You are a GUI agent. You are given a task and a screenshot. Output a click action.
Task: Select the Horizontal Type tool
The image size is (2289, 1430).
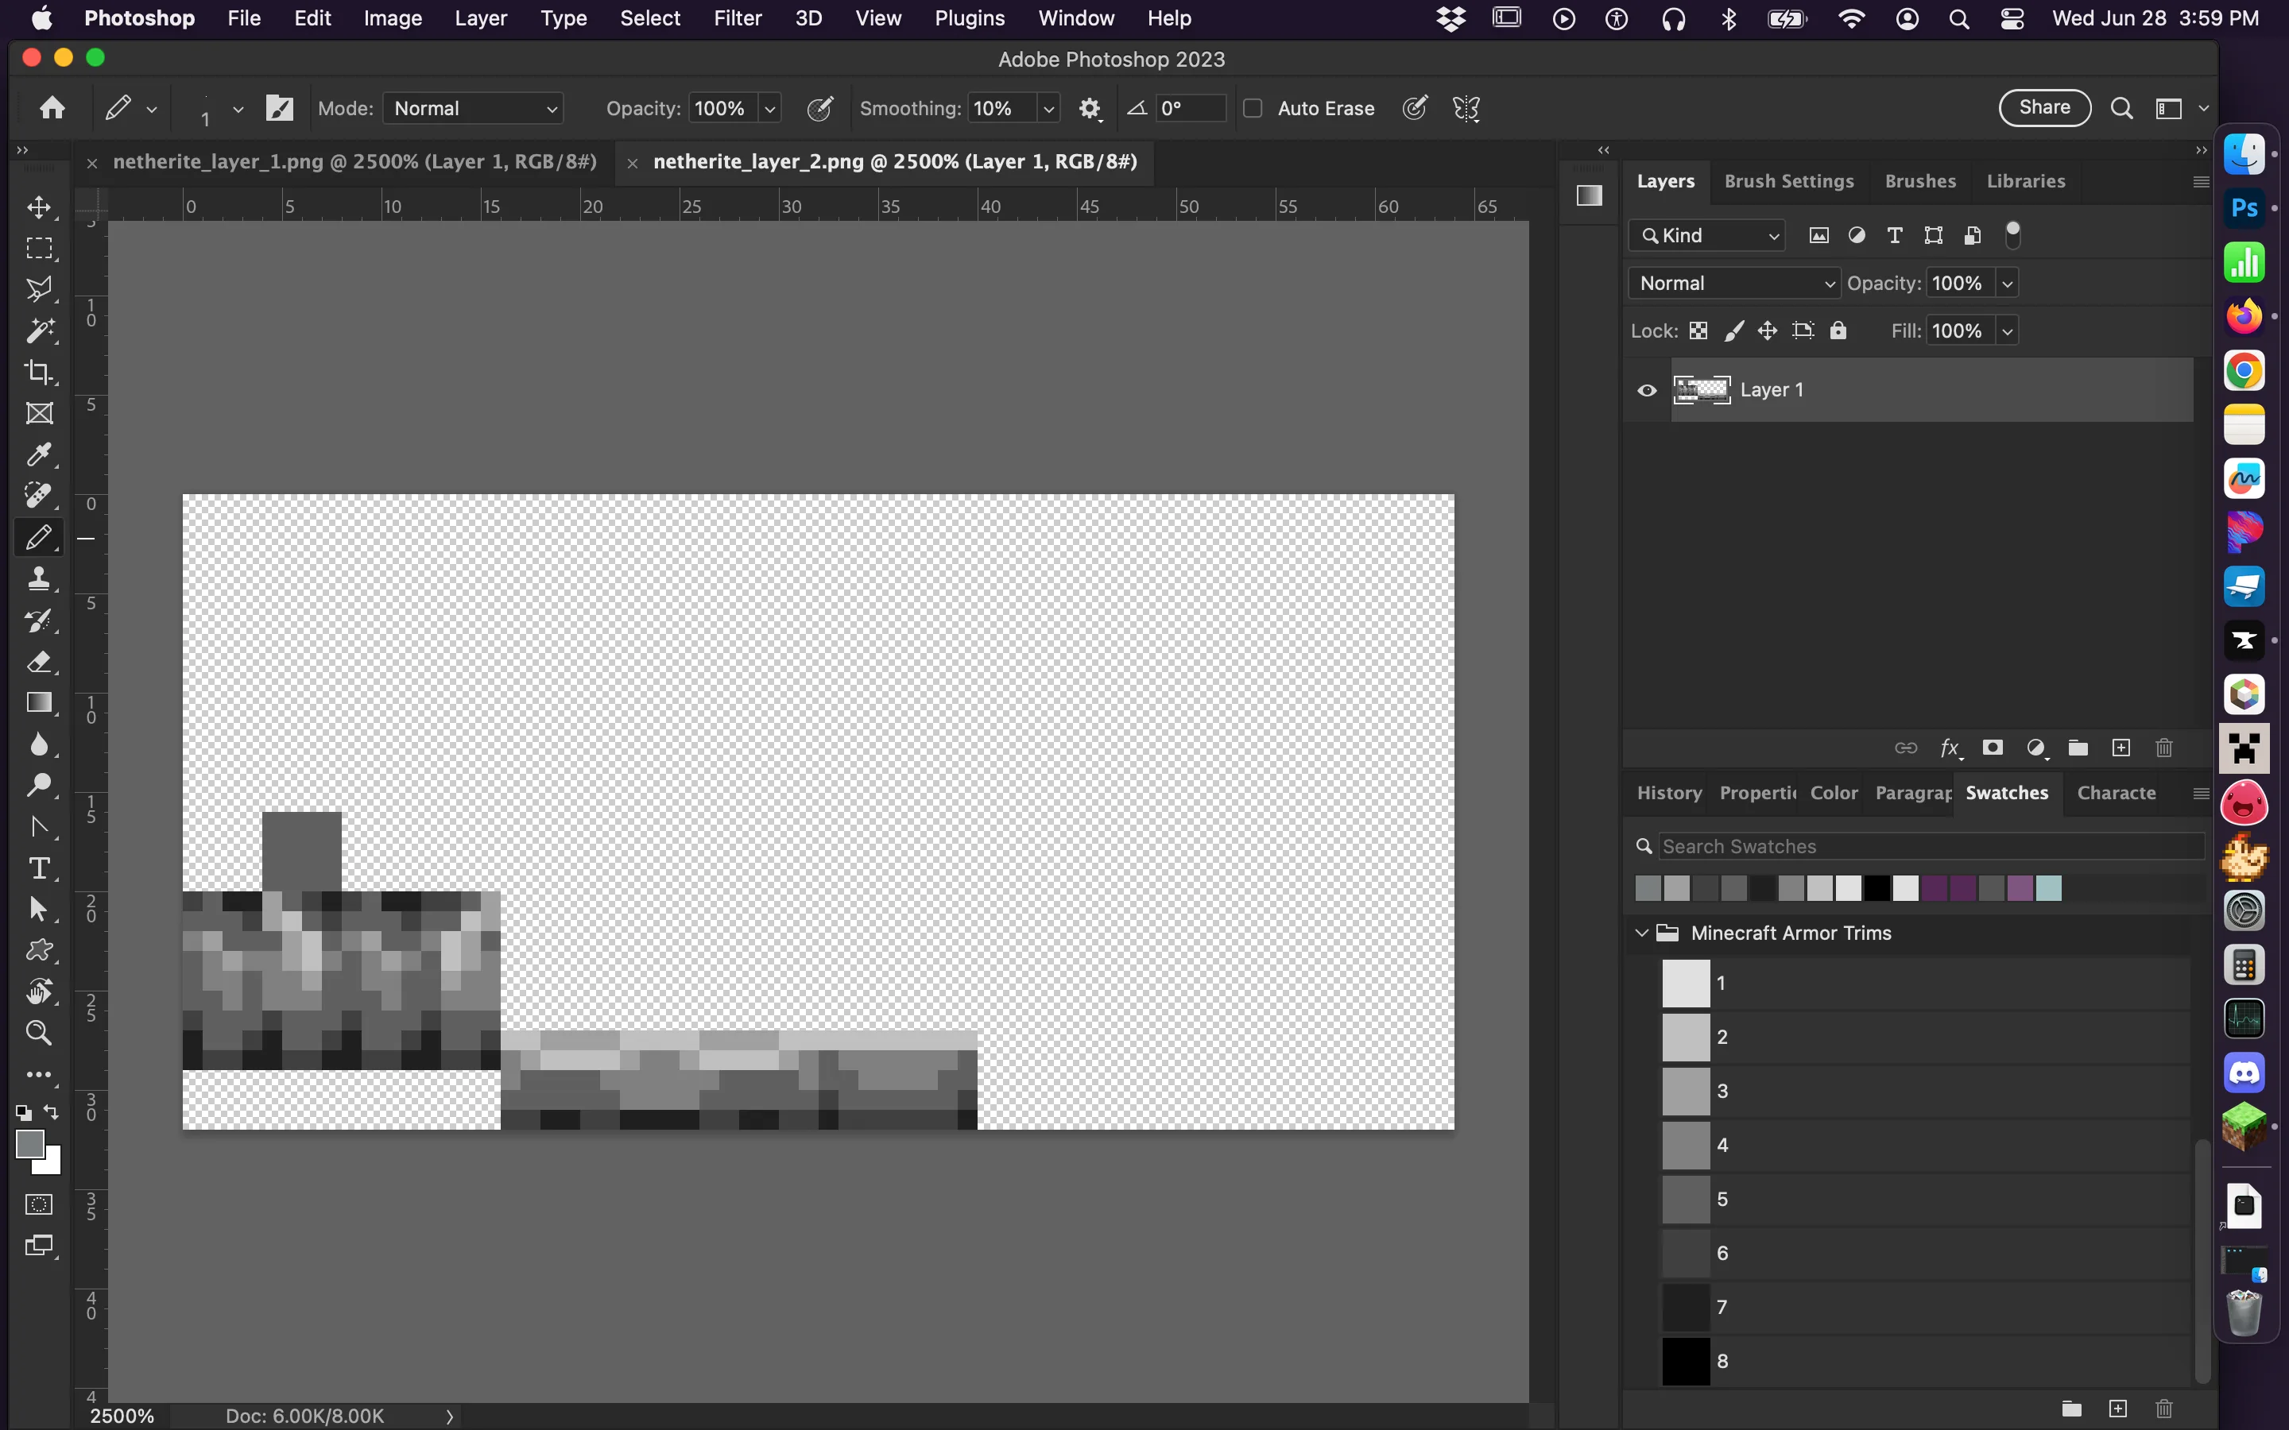[39, 868]
